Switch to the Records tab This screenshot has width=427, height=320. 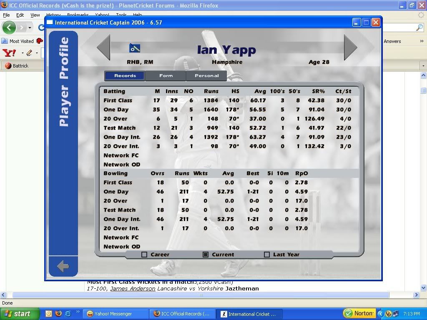click(x=125, y=76)
